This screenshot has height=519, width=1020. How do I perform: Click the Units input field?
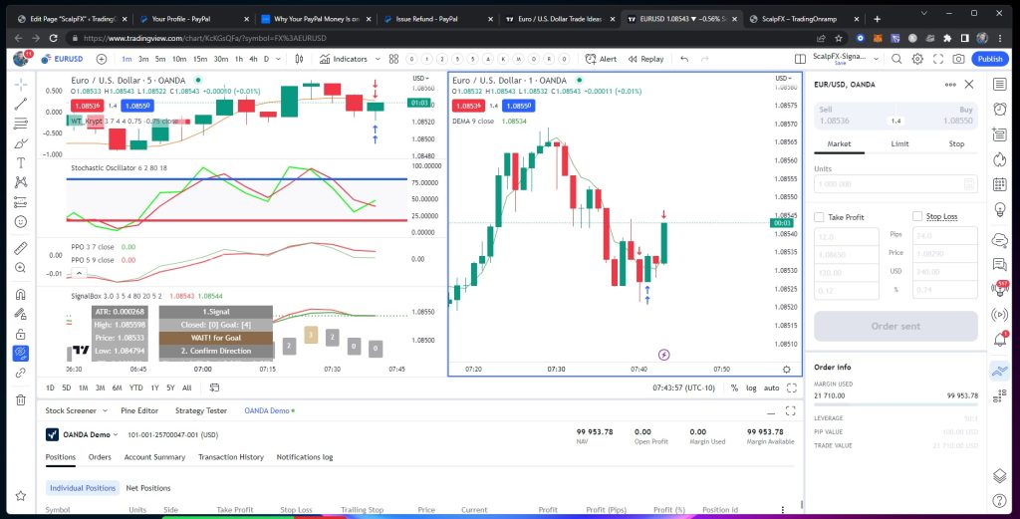[888, 184]
